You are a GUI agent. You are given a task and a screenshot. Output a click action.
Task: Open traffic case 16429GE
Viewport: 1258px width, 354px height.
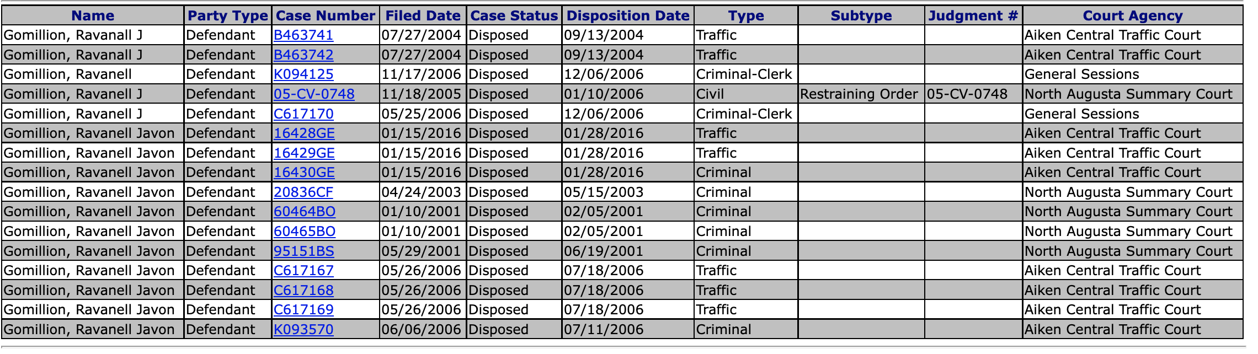click(x=304, y=153)
